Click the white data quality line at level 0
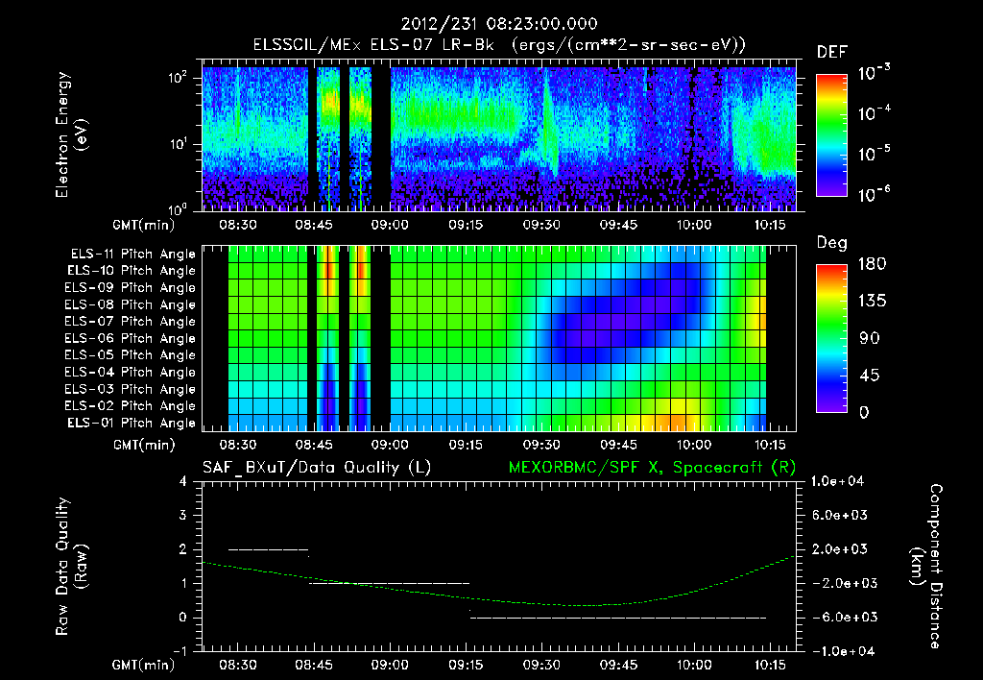983x680 pixels. coord(617,618)
